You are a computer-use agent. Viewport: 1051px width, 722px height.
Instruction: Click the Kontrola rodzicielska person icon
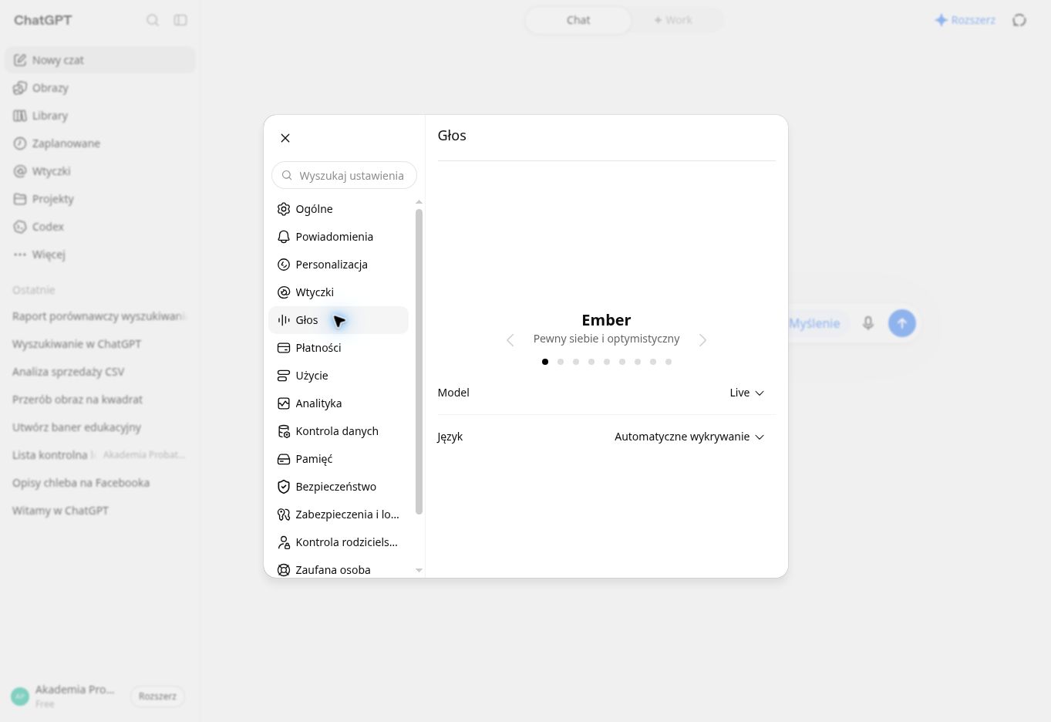coord(284,542)
